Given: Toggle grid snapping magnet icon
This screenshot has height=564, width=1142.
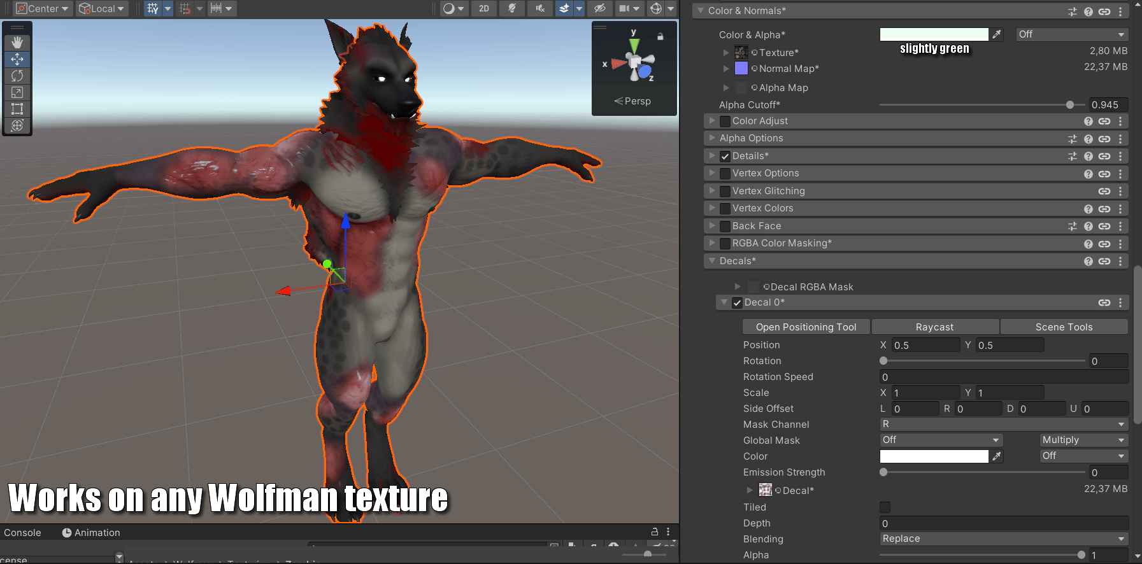Looking at the screenshot, I should pyautogui.click(x=185, y=8).
